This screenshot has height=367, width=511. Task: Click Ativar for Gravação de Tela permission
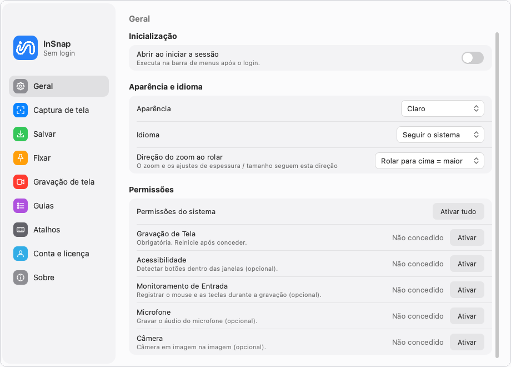[x=467, y=237]
